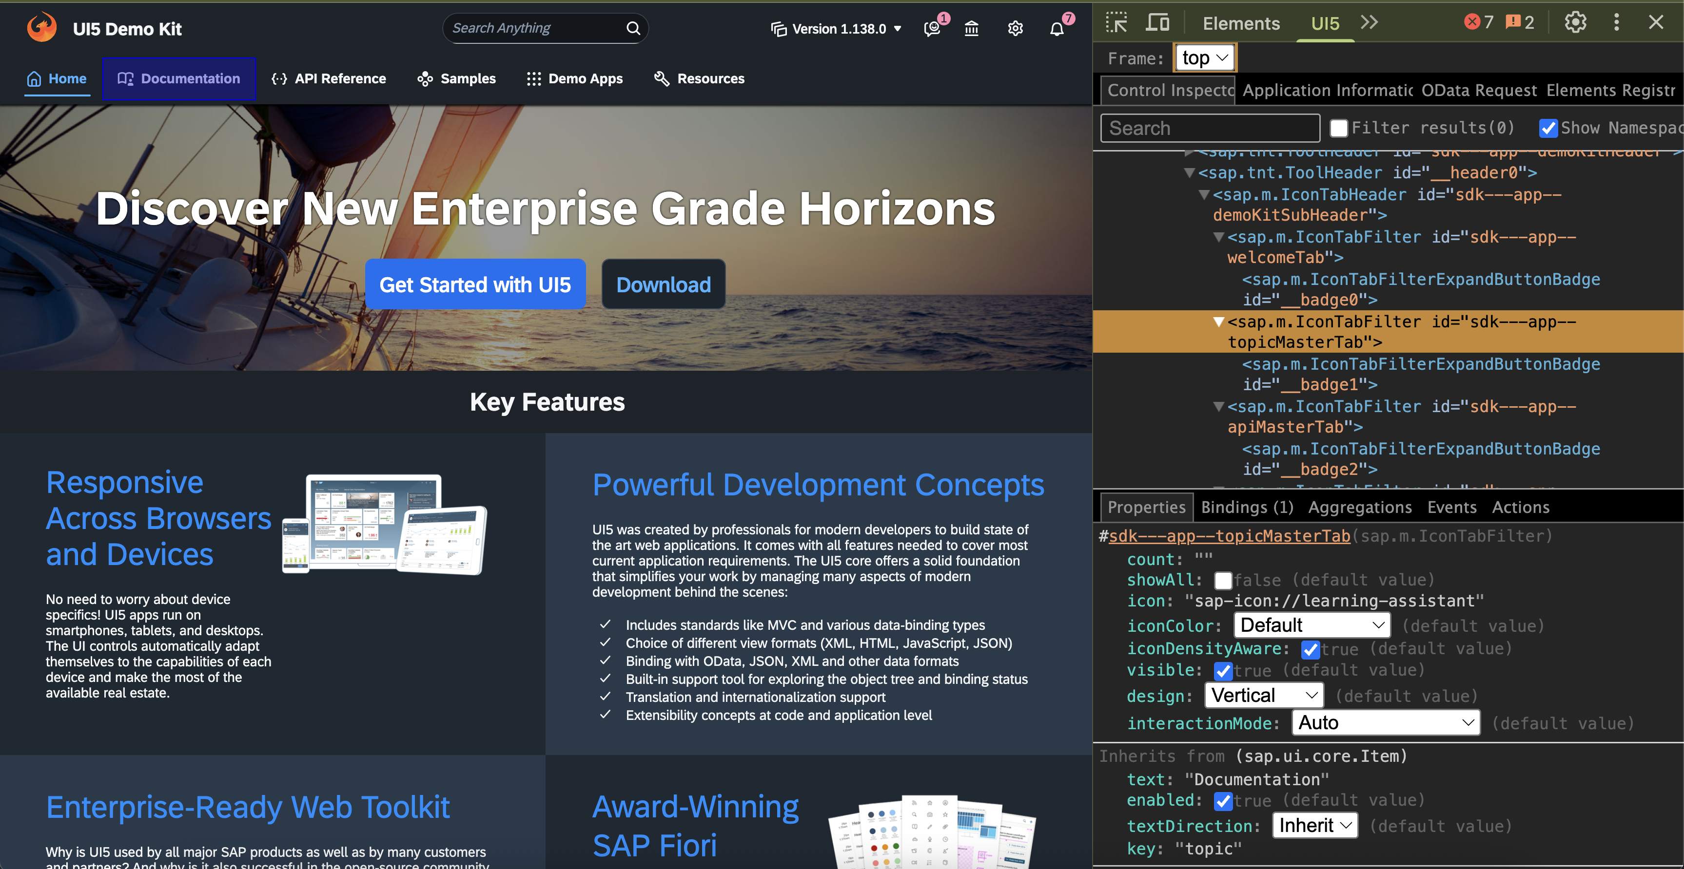Image resolution: width=1684 pixels, height=869 pixels.
Task: Enable the Filter results checkbox
Action: 1339,128
